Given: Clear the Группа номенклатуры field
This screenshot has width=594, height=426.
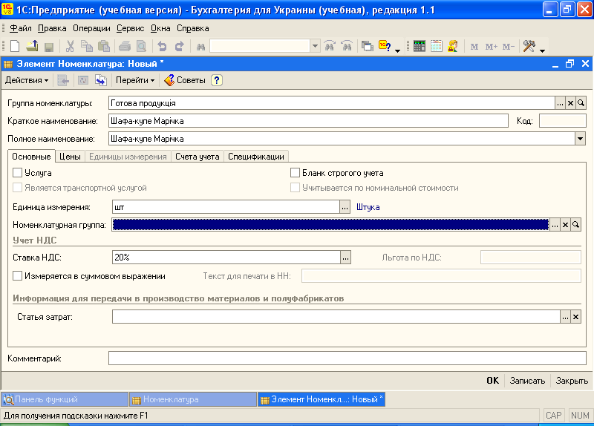Looking at the screenshot, I should click(570, 102).
